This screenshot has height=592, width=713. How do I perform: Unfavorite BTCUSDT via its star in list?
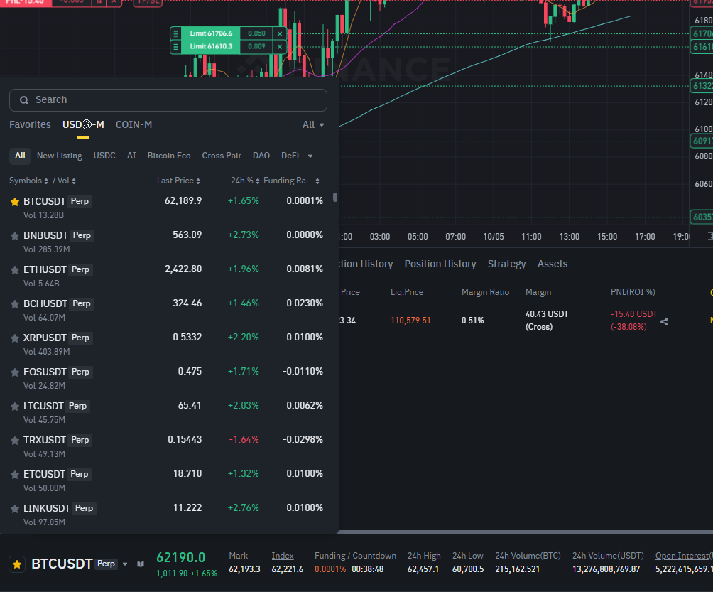[15, 202]
